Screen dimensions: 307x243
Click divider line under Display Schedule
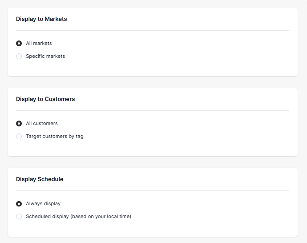pyautogui.click(x=153, y=190)
